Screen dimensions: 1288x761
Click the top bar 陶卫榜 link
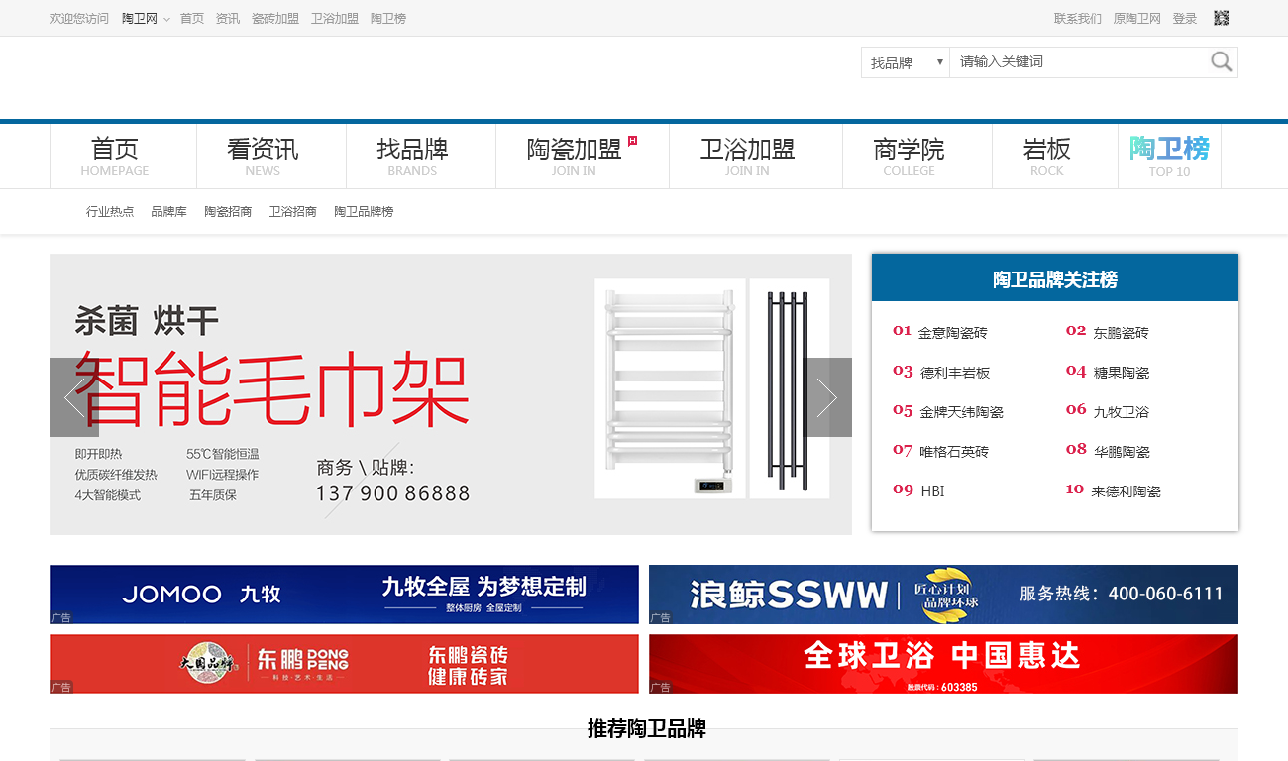tap(388, 19)
